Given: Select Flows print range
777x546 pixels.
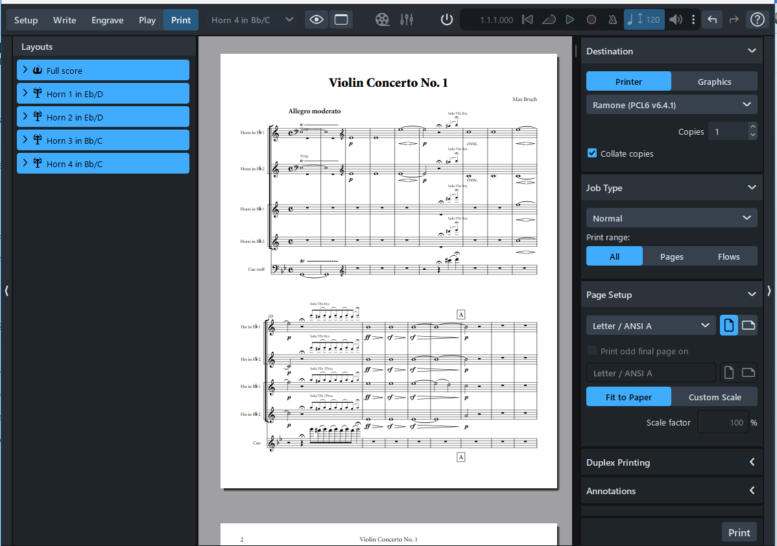Looking at the screenshot, I should 728,256.
